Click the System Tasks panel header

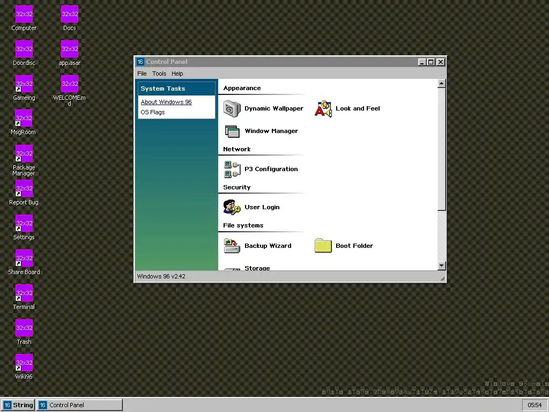(x=176, y=89)
